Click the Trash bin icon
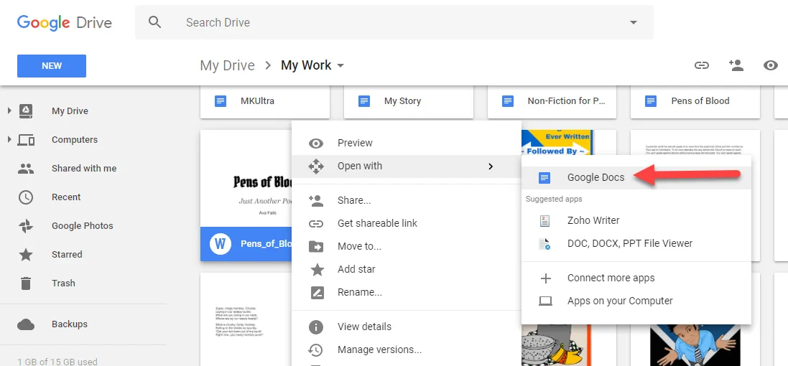 [26, 283]
